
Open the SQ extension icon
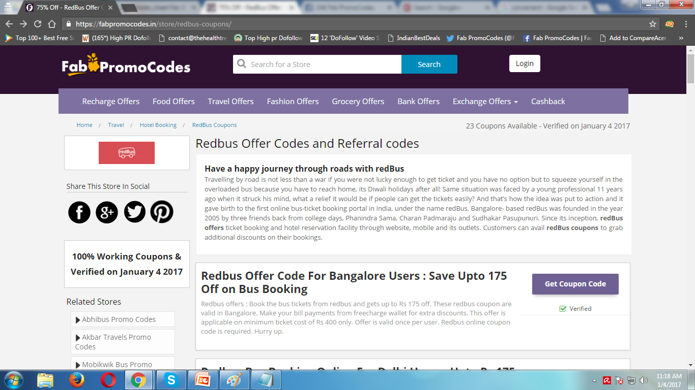pos(670,24)
